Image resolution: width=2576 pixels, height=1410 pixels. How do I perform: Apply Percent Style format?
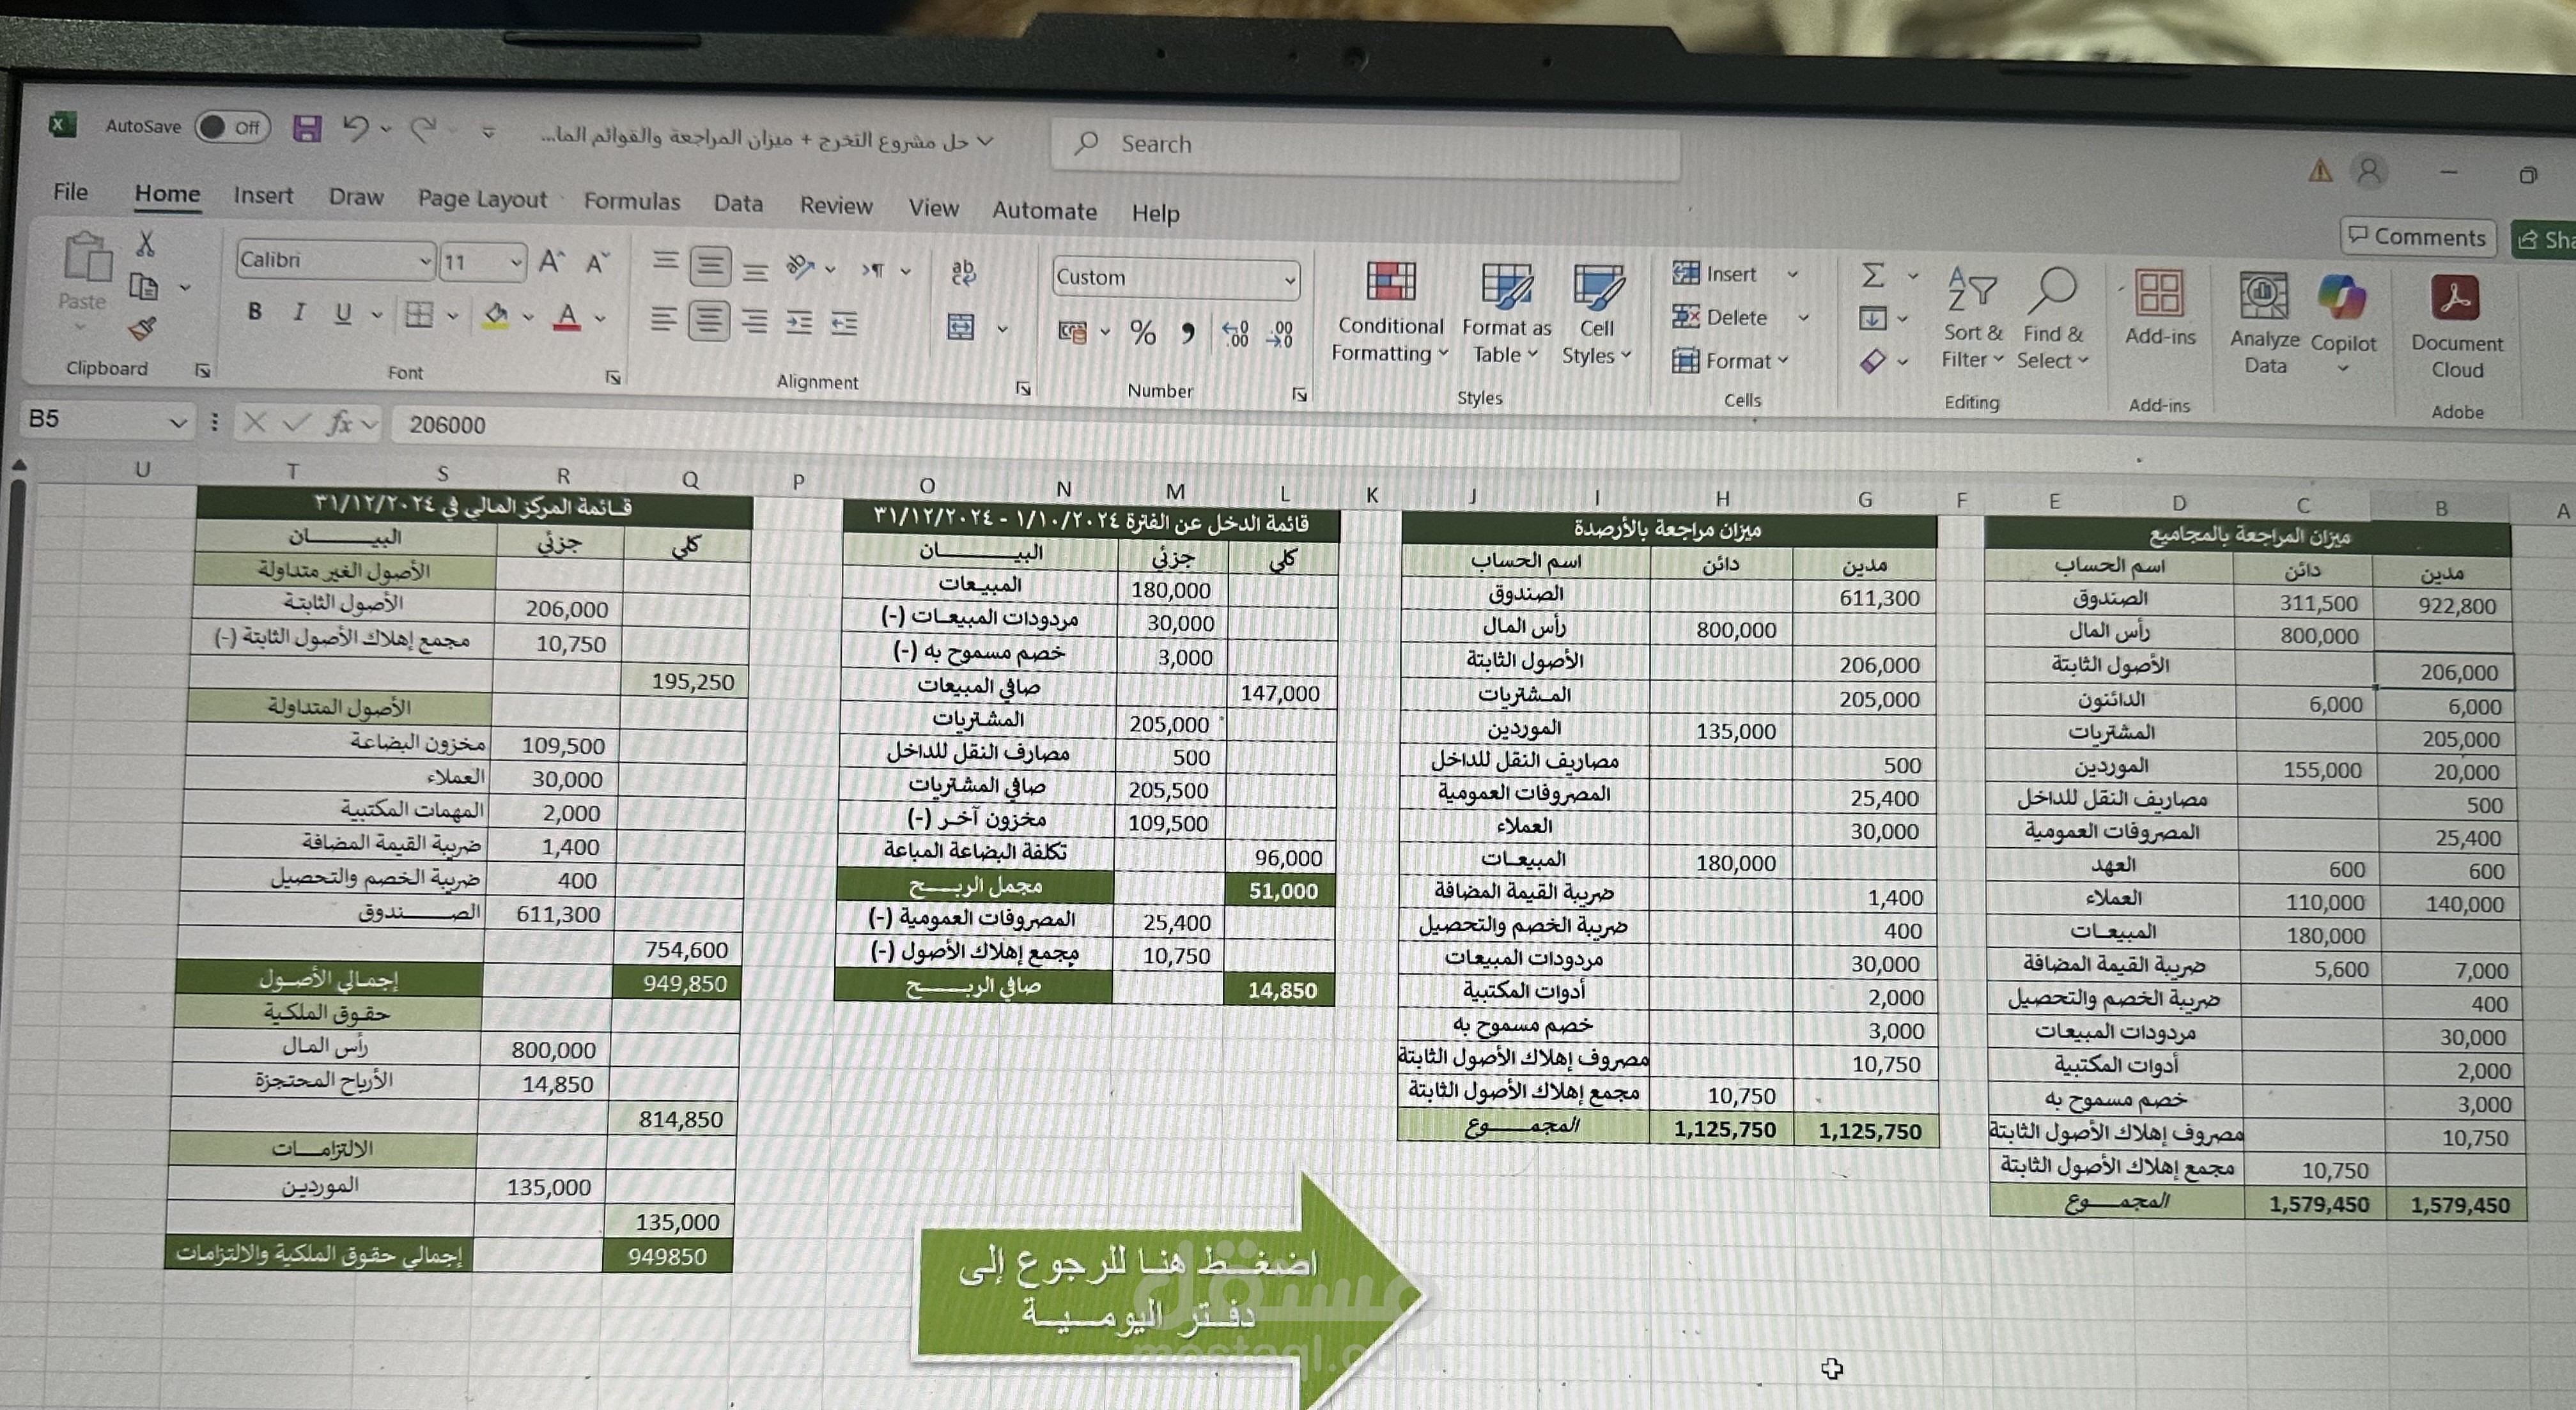click(1142, 332)
